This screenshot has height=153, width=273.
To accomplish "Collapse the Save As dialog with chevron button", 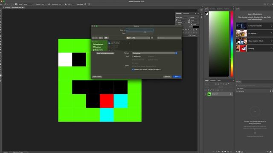I will [152, 38].
